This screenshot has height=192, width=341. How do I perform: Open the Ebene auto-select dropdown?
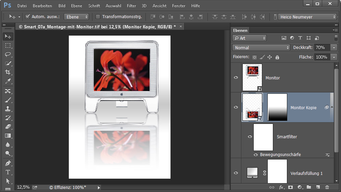tap(76, 17)
